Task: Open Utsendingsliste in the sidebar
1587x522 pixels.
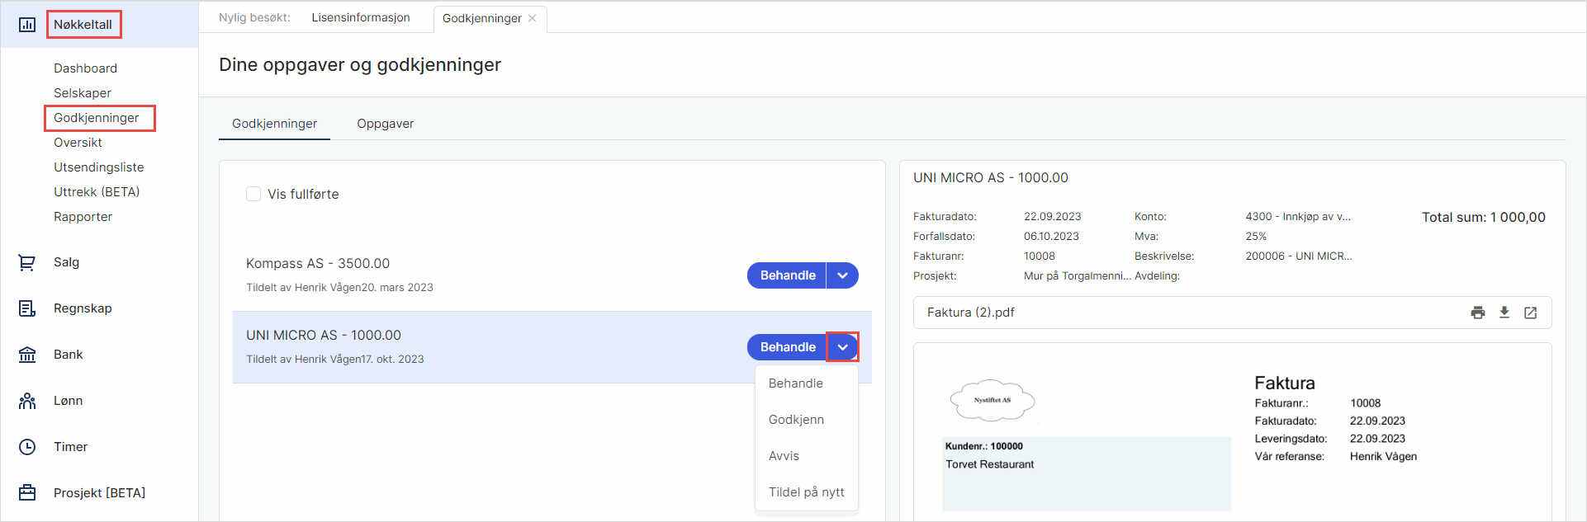Action: point(98,167)
